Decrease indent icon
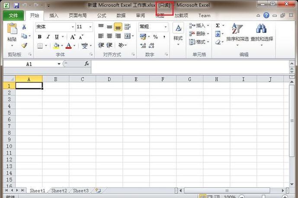 [x=101, y=45]
